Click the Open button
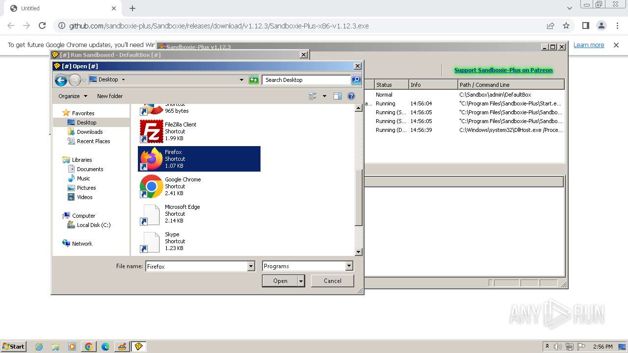Screen dimensions: 628x353 [x=280, y=281]
